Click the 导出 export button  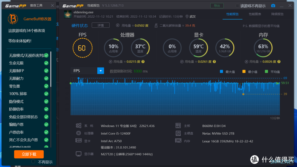[x=217, y=6]
